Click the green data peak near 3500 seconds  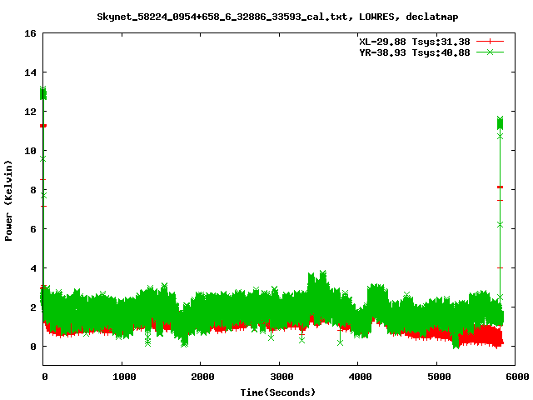point(322,273)
